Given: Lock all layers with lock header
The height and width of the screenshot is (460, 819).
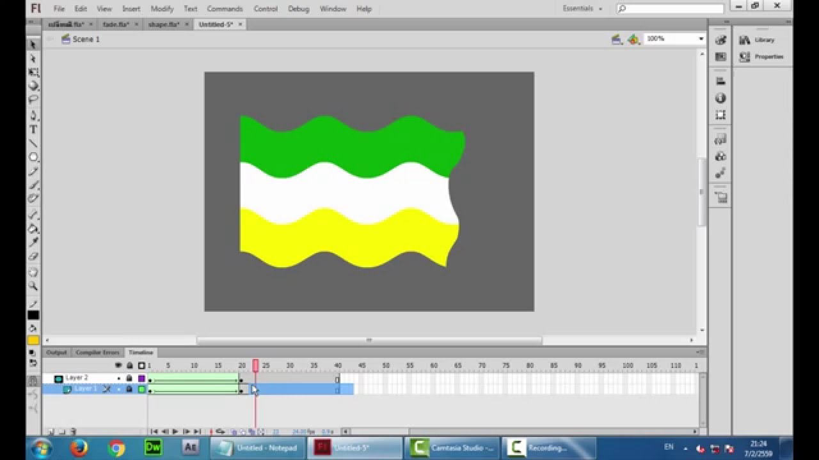Looking at the screenshot, I should coord(129,365).
